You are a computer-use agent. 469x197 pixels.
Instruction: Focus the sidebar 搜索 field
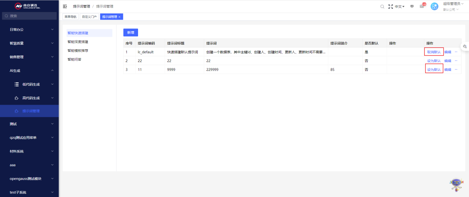pyautogui.click(x=29, y=16)
